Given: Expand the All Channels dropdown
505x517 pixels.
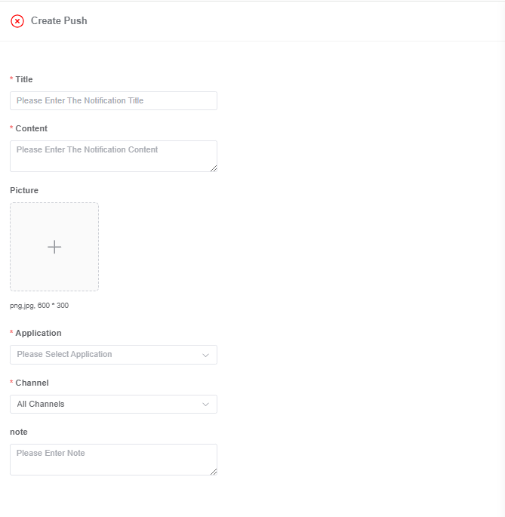Looking at the screenshot, I should (113, 405).
